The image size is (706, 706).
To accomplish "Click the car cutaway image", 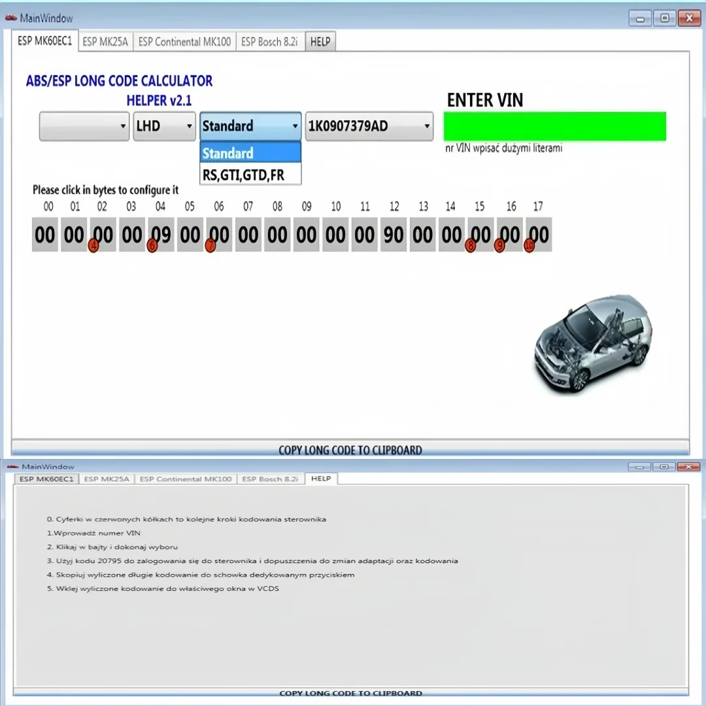I will 594,345.
